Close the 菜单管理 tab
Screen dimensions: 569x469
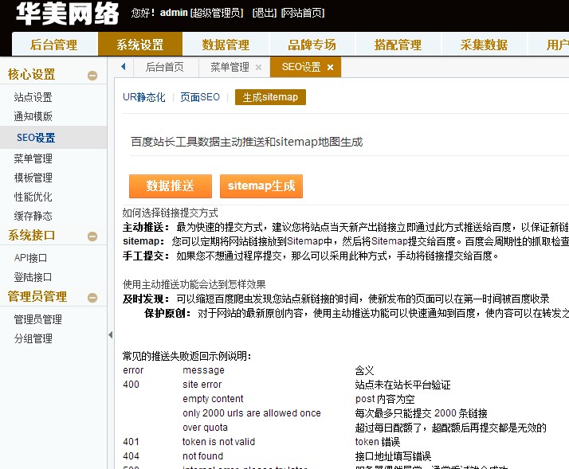click(258, 67)
